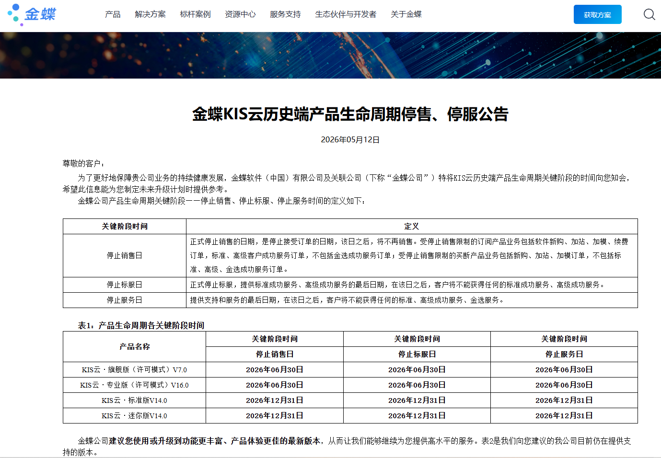Open the 解决方案 menu
The width and height of the screenshot is (661, 458).
click(150, 14)
